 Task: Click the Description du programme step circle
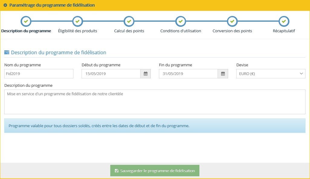[26, 21]
